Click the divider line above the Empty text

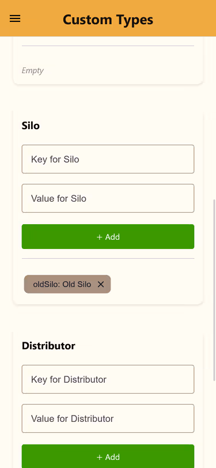(108, 46)
